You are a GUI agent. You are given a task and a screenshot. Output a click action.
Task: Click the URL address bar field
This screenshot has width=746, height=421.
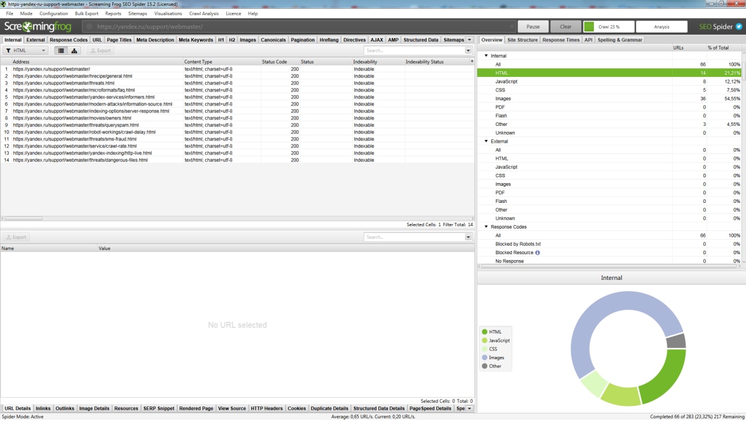tap(299, 27)
